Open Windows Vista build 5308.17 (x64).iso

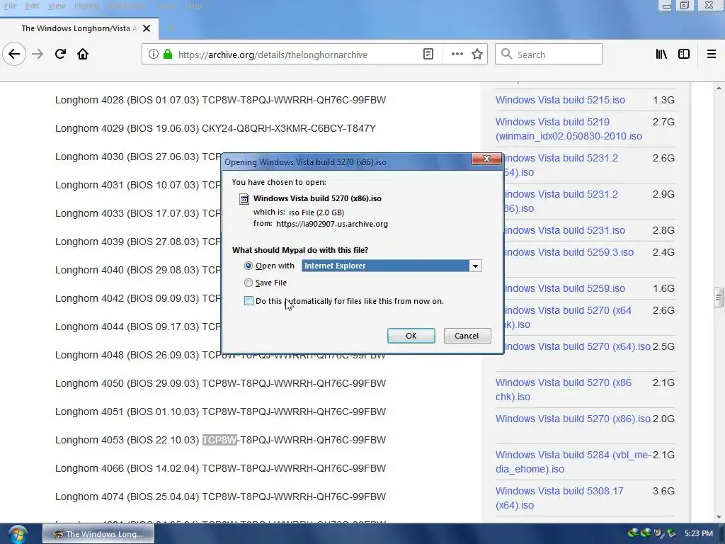(559, 498)
